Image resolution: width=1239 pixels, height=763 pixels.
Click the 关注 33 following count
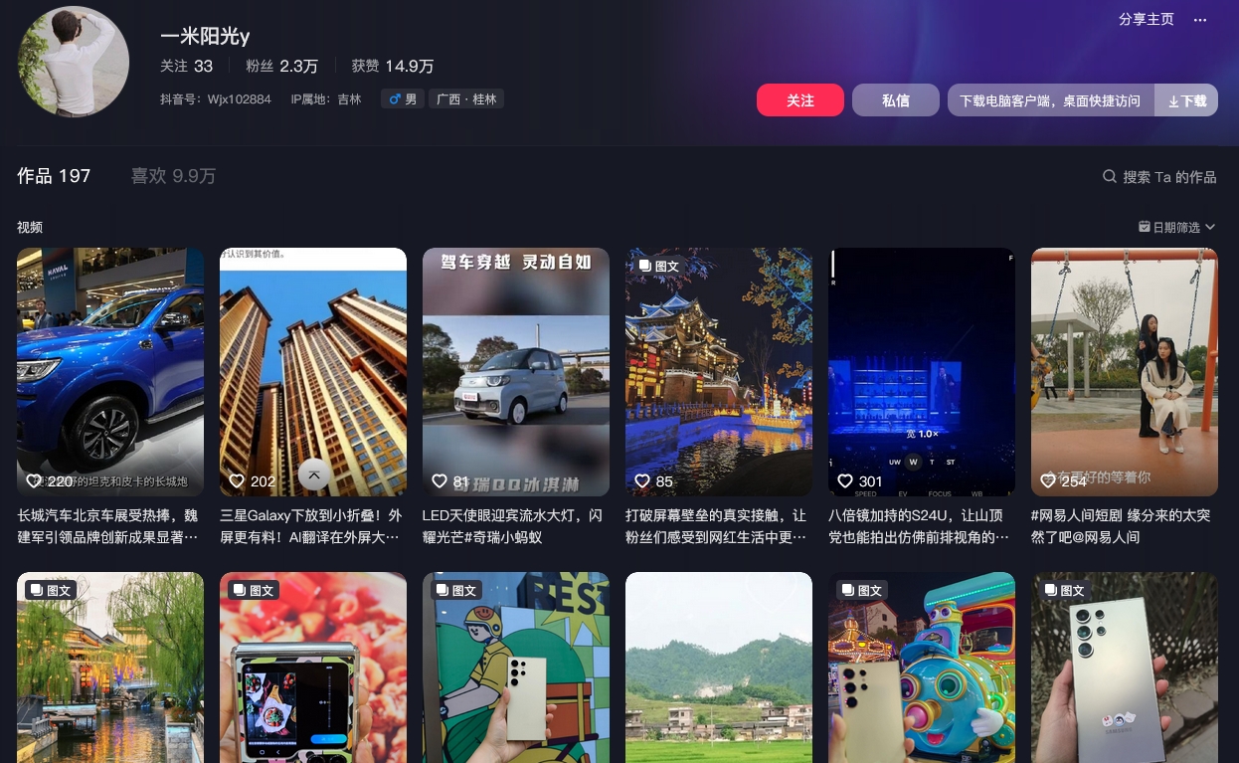[187, 66]
